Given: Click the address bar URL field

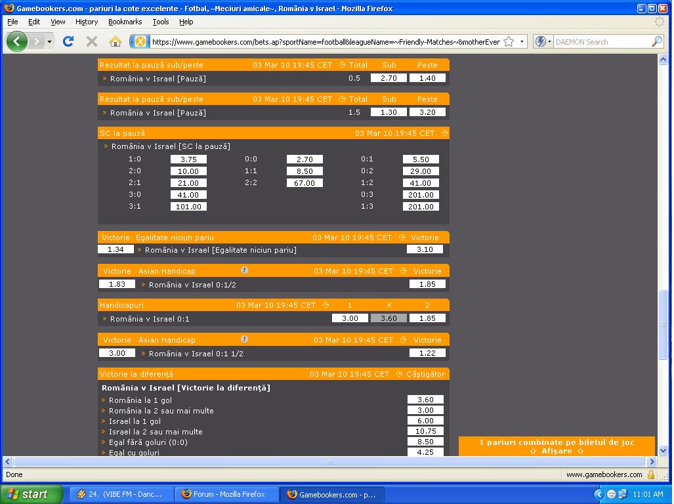Looking at the screenshot, I should (326, 42).
